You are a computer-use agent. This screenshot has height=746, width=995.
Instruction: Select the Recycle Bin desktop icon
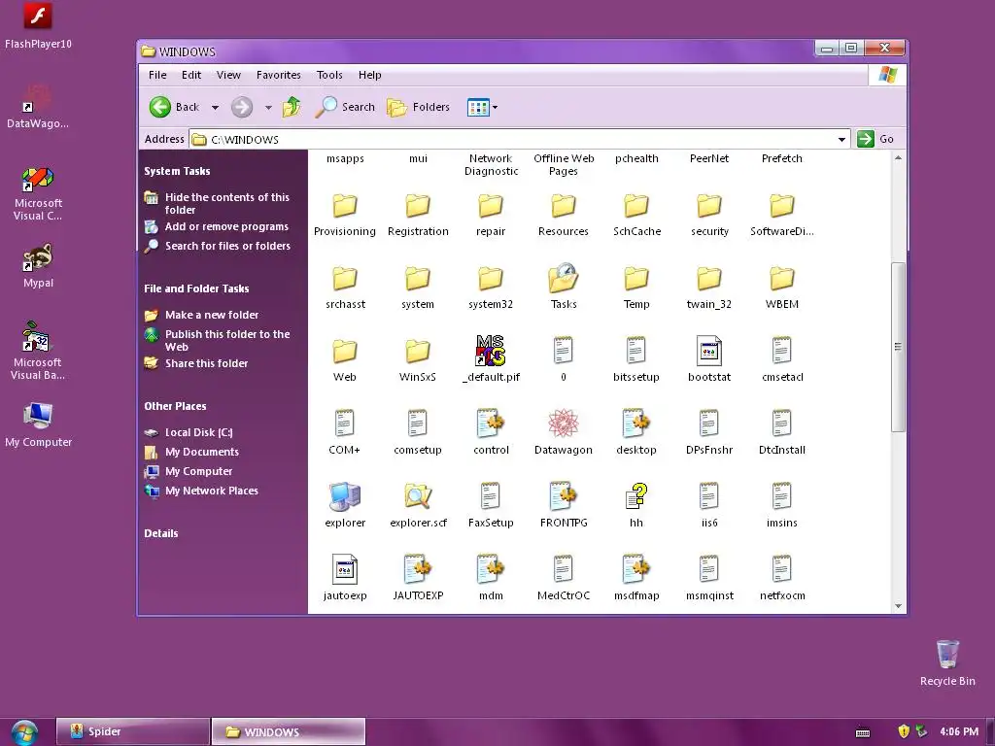(x=947, y=662)
